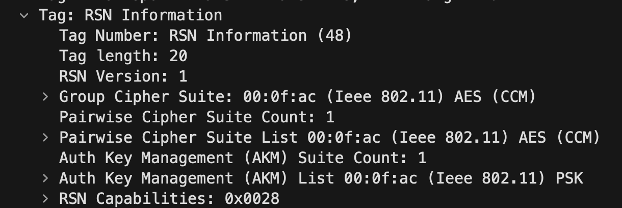The height and width of the screenshot is (208, 622).
Task: Collapse the Tag: RSN Information node
Action: 24,16
